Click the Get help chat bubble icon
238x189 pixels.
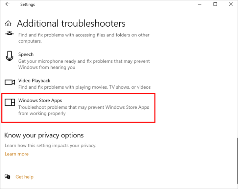[x=8, y=177]
